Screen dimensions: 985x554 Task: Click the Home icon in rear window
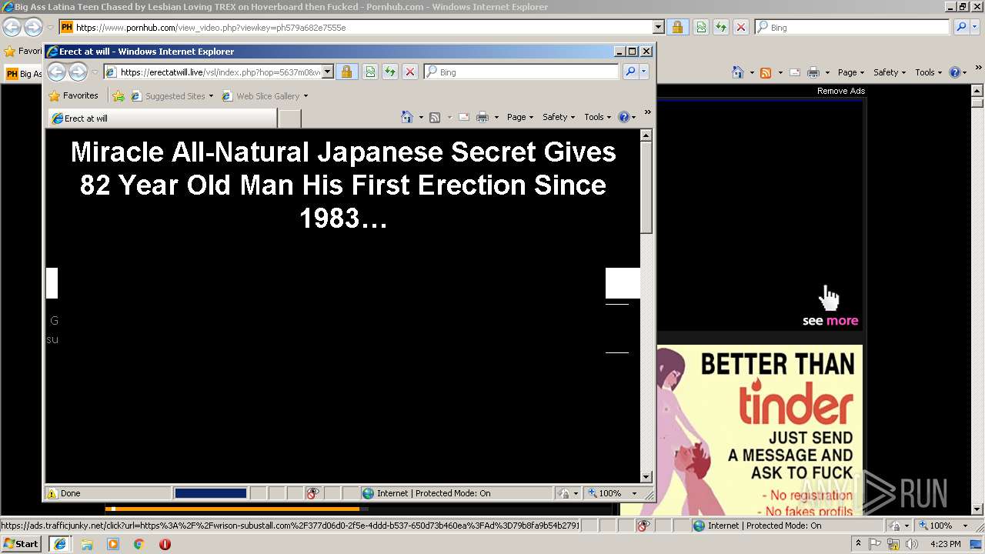[738, 72]
